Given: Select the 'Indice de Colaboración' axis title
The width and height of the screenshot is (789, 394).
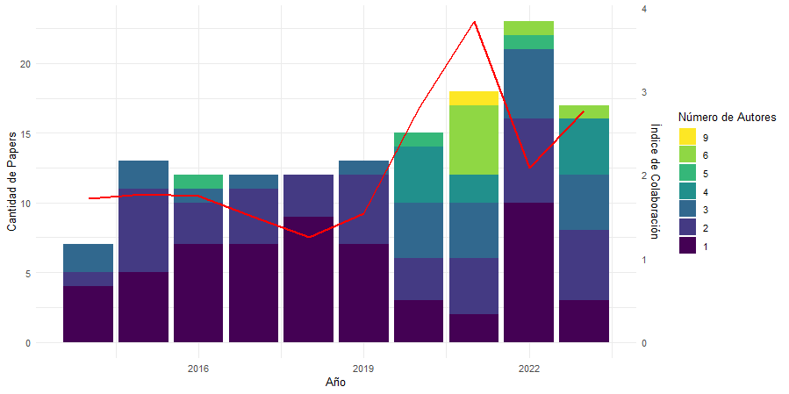Looking at the screenshot, I should (x=655, y=181).
